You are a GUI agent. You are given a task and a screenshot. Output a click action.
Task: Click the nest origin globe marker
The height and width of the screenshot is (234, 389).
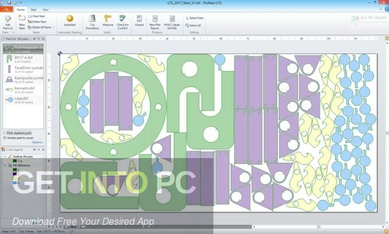click(60, 53)
